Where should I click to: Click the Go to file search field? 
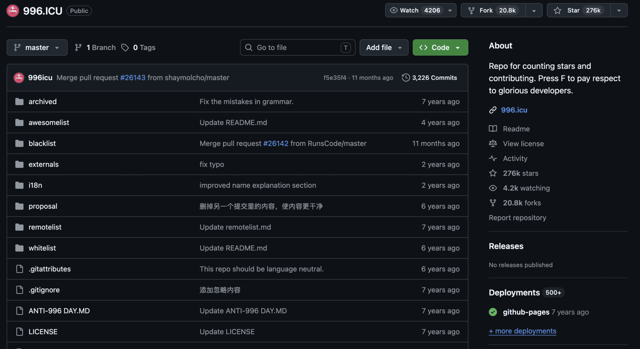298,48
